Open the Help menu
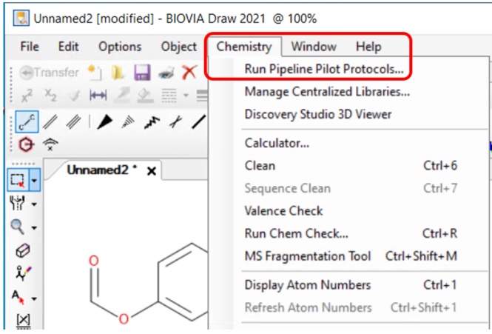Image resolution: width=492 pixels, height=334 pixels. (368, 47)
